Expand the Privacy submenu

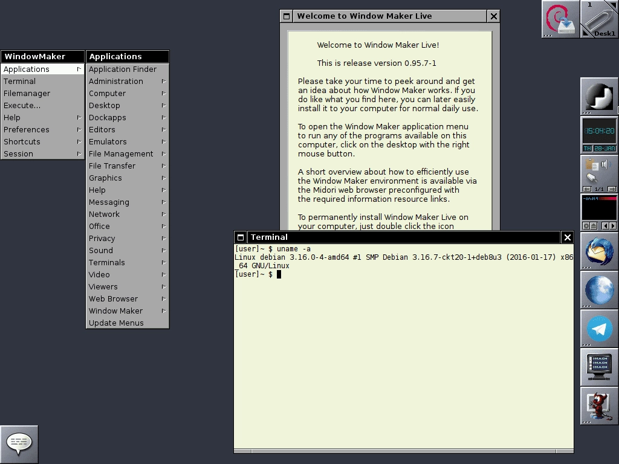pos(128,238)
